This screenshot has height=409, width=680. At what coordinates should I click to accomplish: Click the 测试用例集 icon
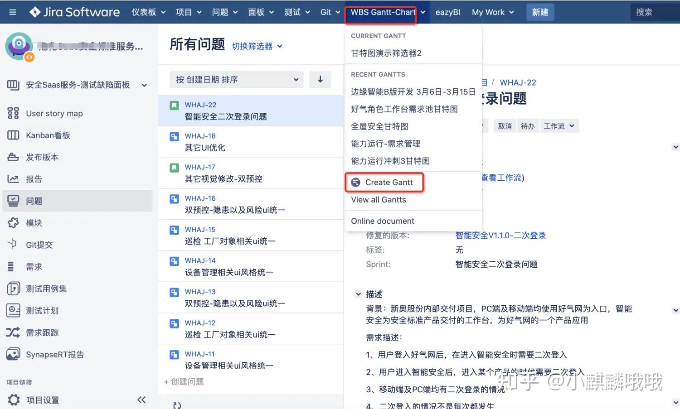click(13, 289)
